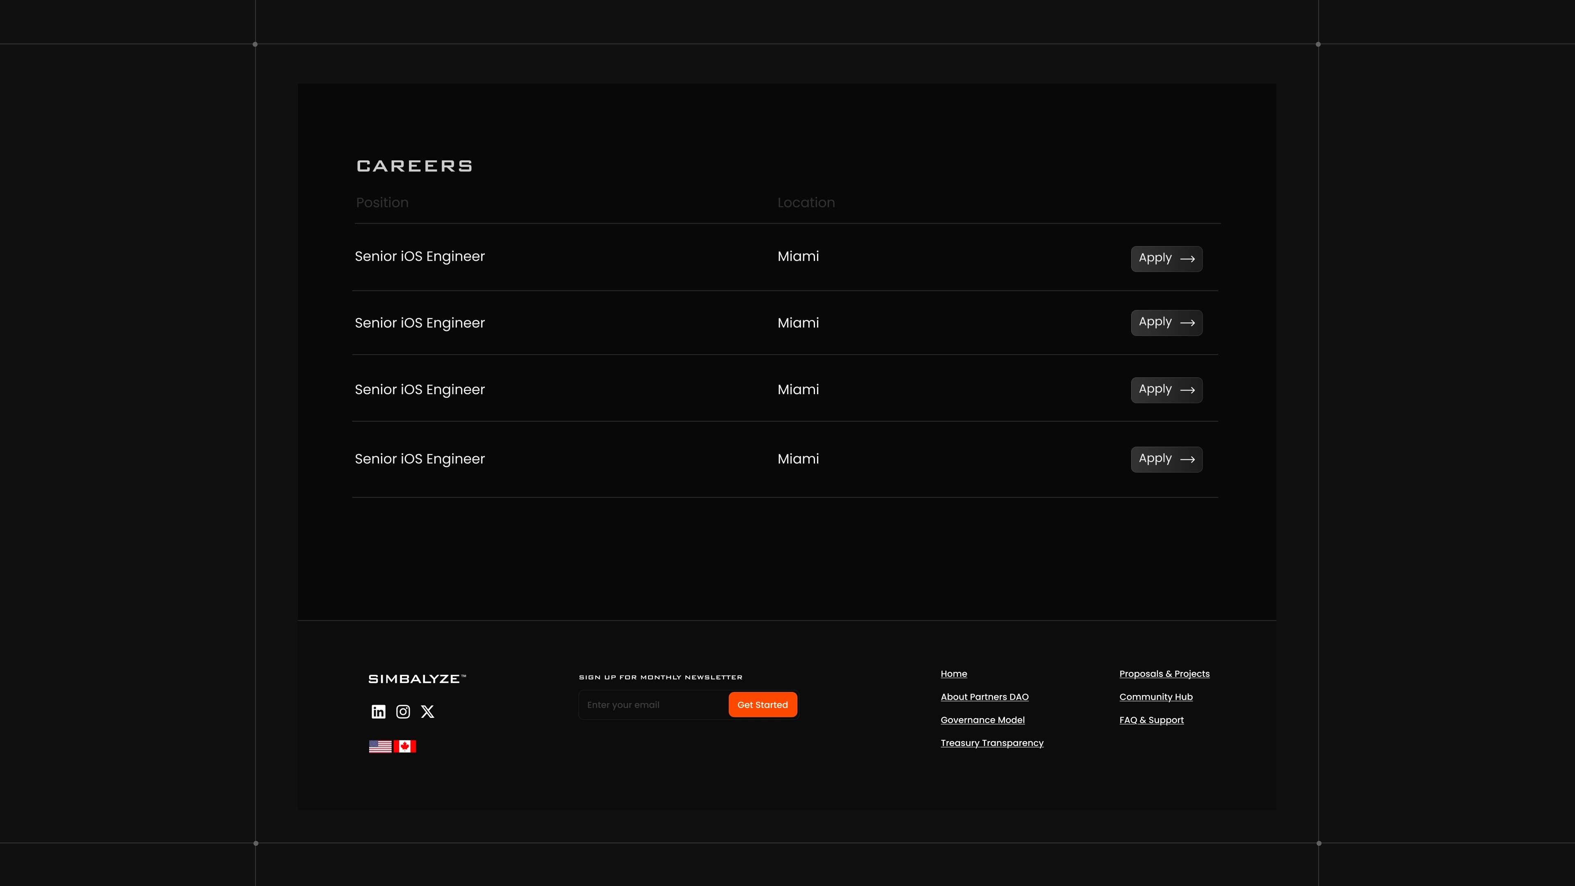Apply to the second Senior iOS Engineer listing
The image size is (1575, 886).
point(1166,323)
